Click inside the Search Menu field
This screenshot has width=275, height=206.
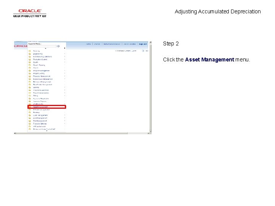[42, 46]
